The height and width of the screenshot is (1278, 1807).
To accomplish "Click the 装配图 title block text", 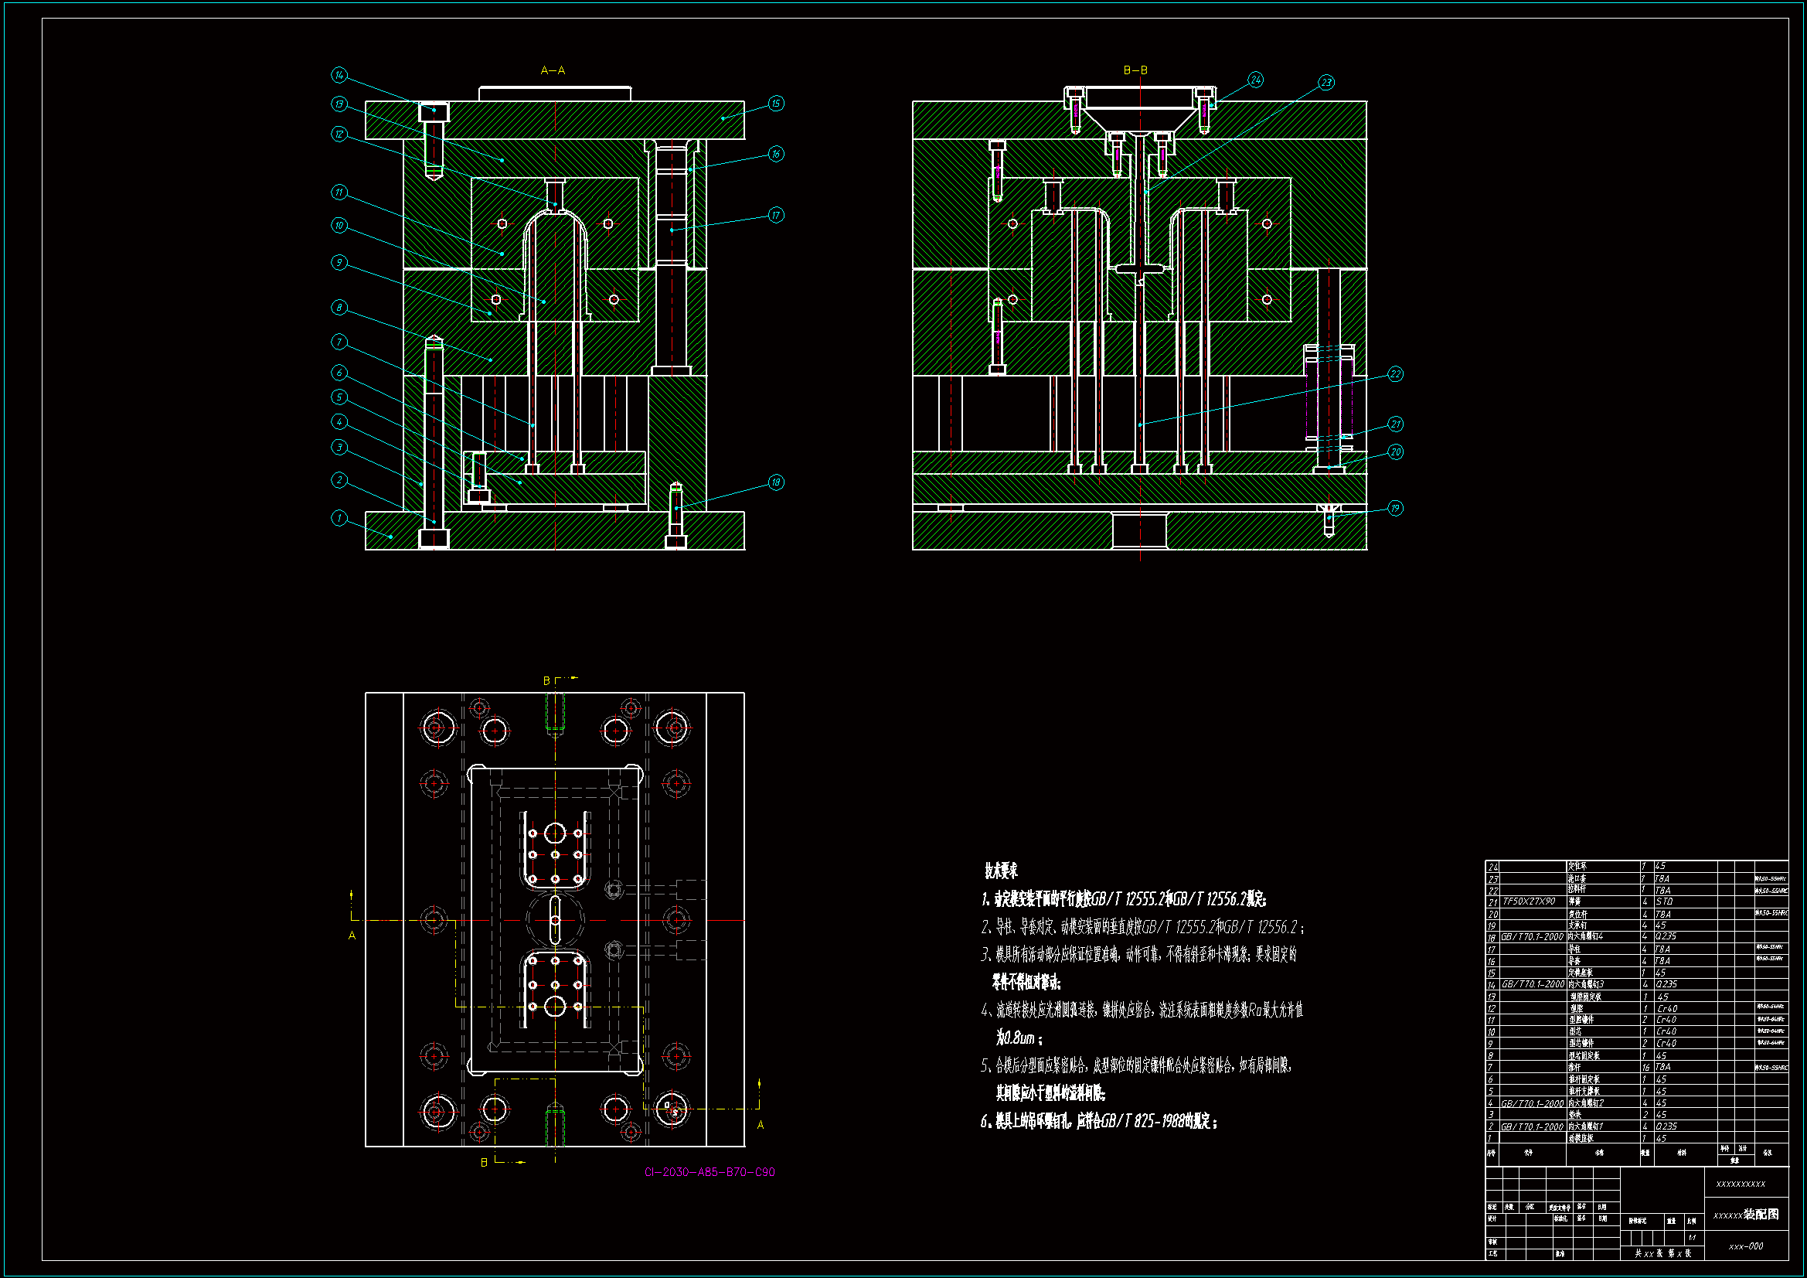I will (x=1761, y=1215).
